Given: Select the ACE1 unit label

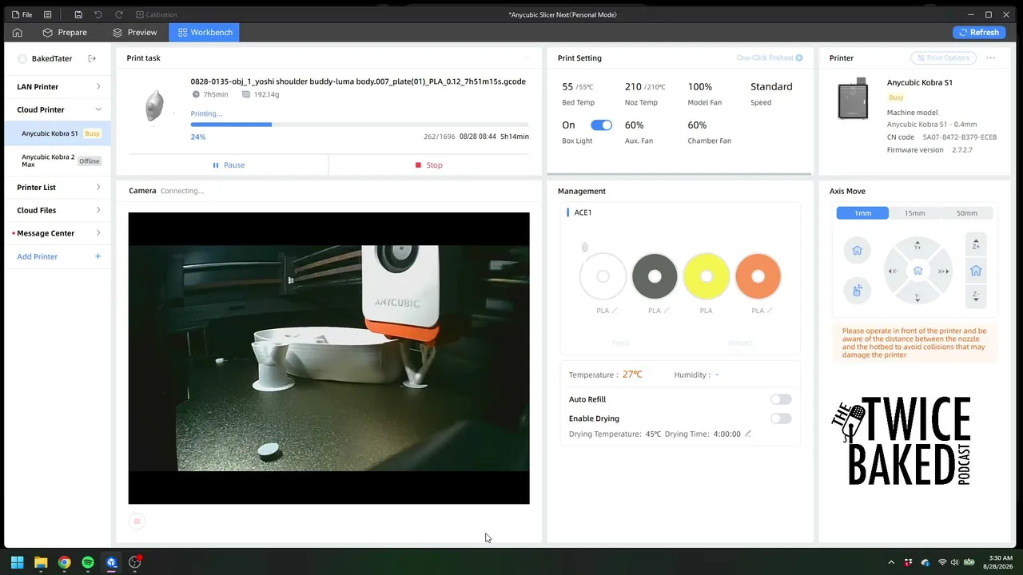Looking at the screenshot, I should pyautogui.click(x=583, y=212).
